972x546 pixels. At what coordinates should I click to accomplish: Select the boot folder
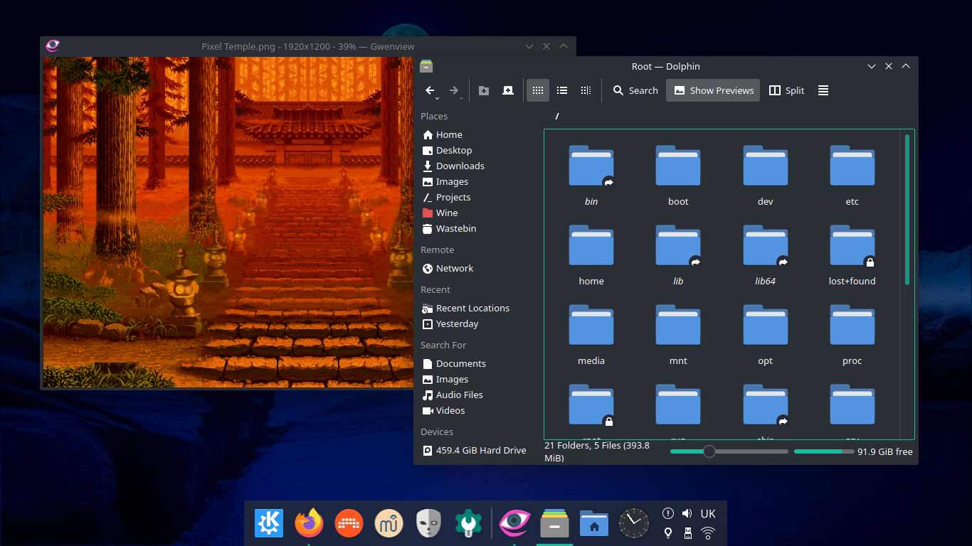678,176
